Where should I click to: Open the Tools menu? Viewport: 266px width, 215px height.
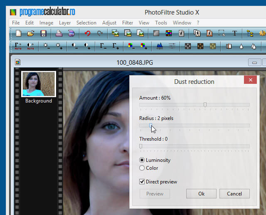[x=161, y=23]
